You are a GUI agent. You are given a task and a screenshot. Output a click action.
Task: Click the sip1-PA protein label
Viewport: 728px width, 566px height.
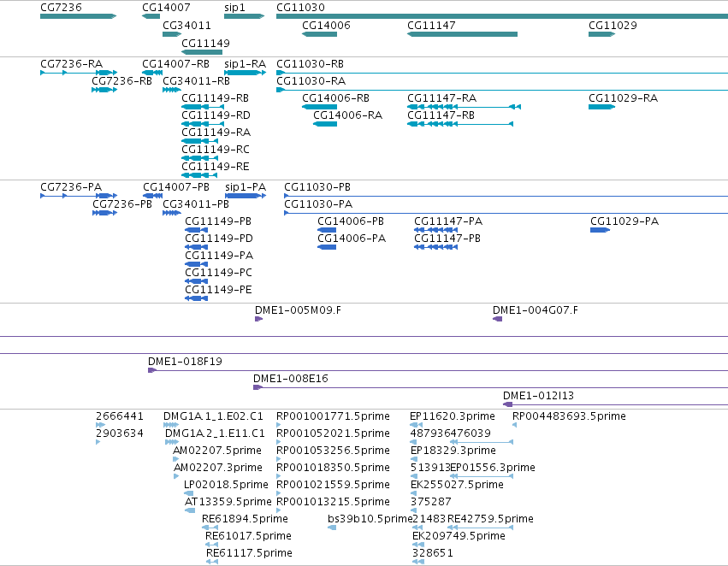click(x=246, y=187)
